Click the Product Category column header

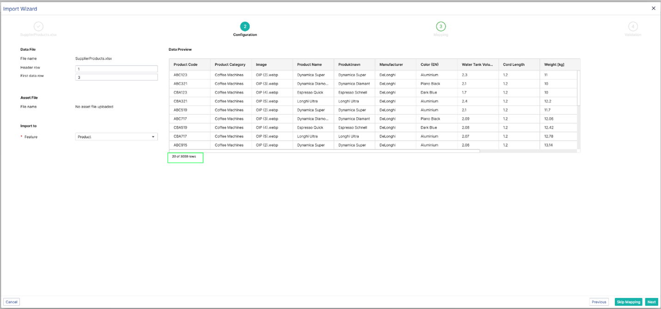(x=231, y=65)
